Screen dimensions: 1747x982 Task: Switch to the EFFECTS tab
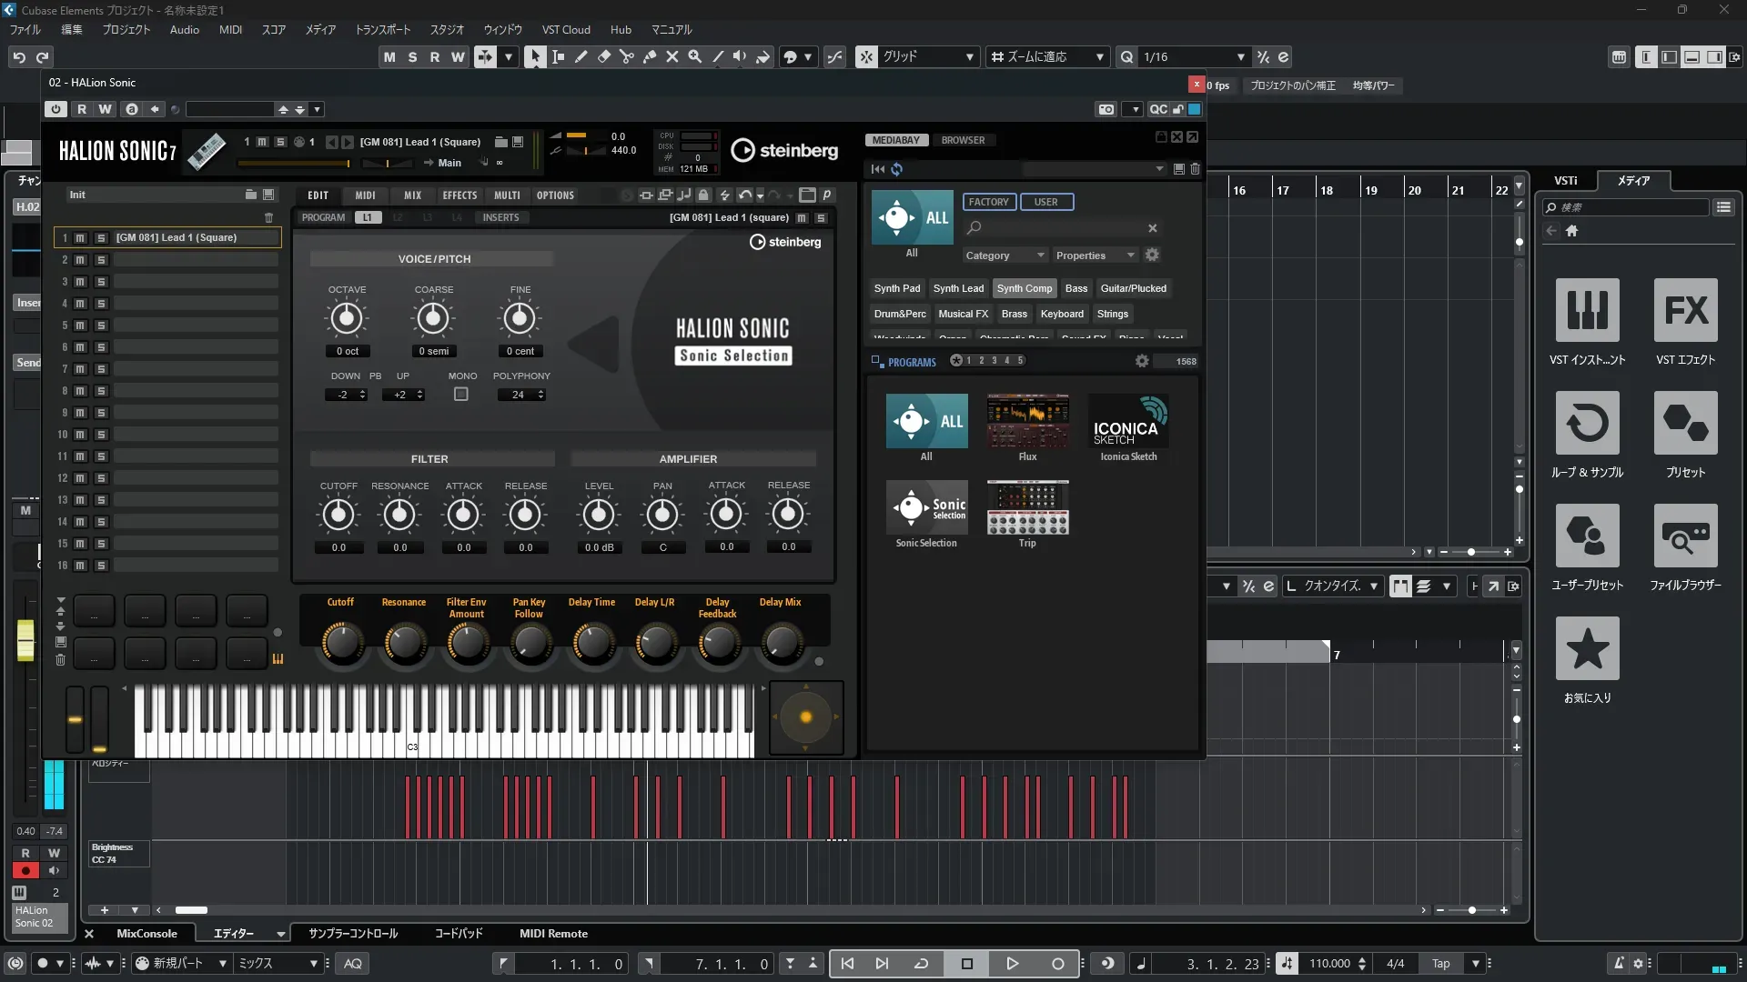point(459,195)
